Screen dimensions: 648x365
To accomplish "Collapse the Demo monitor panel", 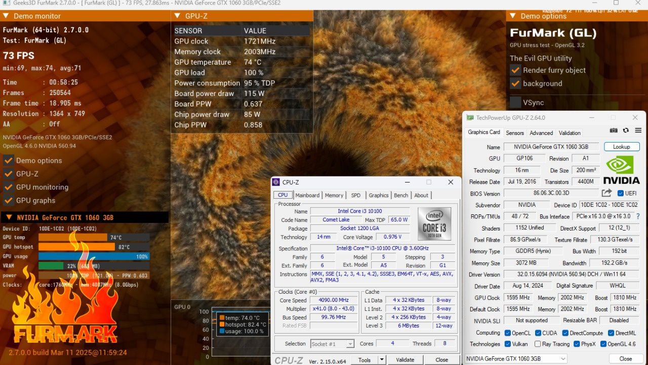I will pos(6,16).
